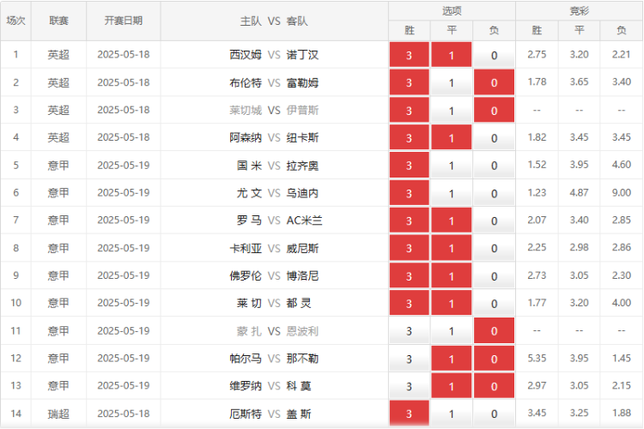Click home team name 阿森纳
Screen dimensions: 644x429
[x=246, y=137]
